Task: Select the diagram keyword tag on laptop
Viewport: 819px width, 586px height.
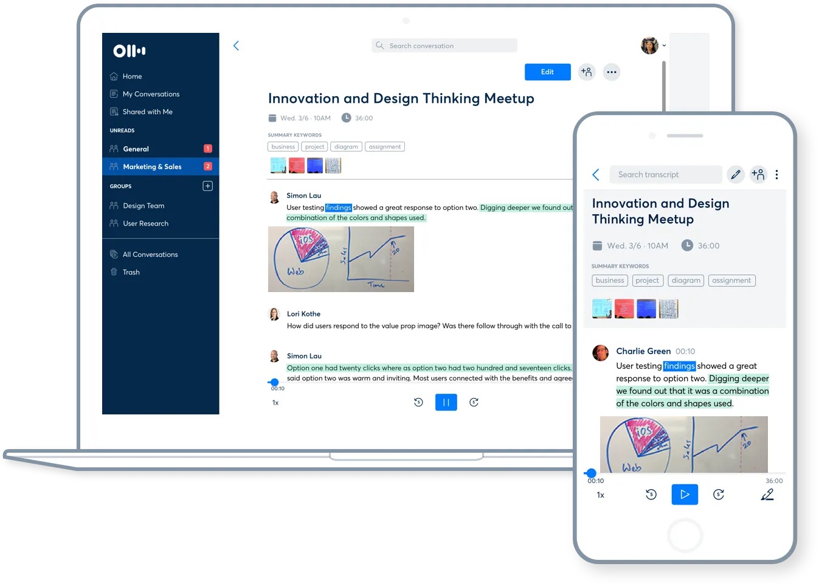Action: tap(346, 147)
